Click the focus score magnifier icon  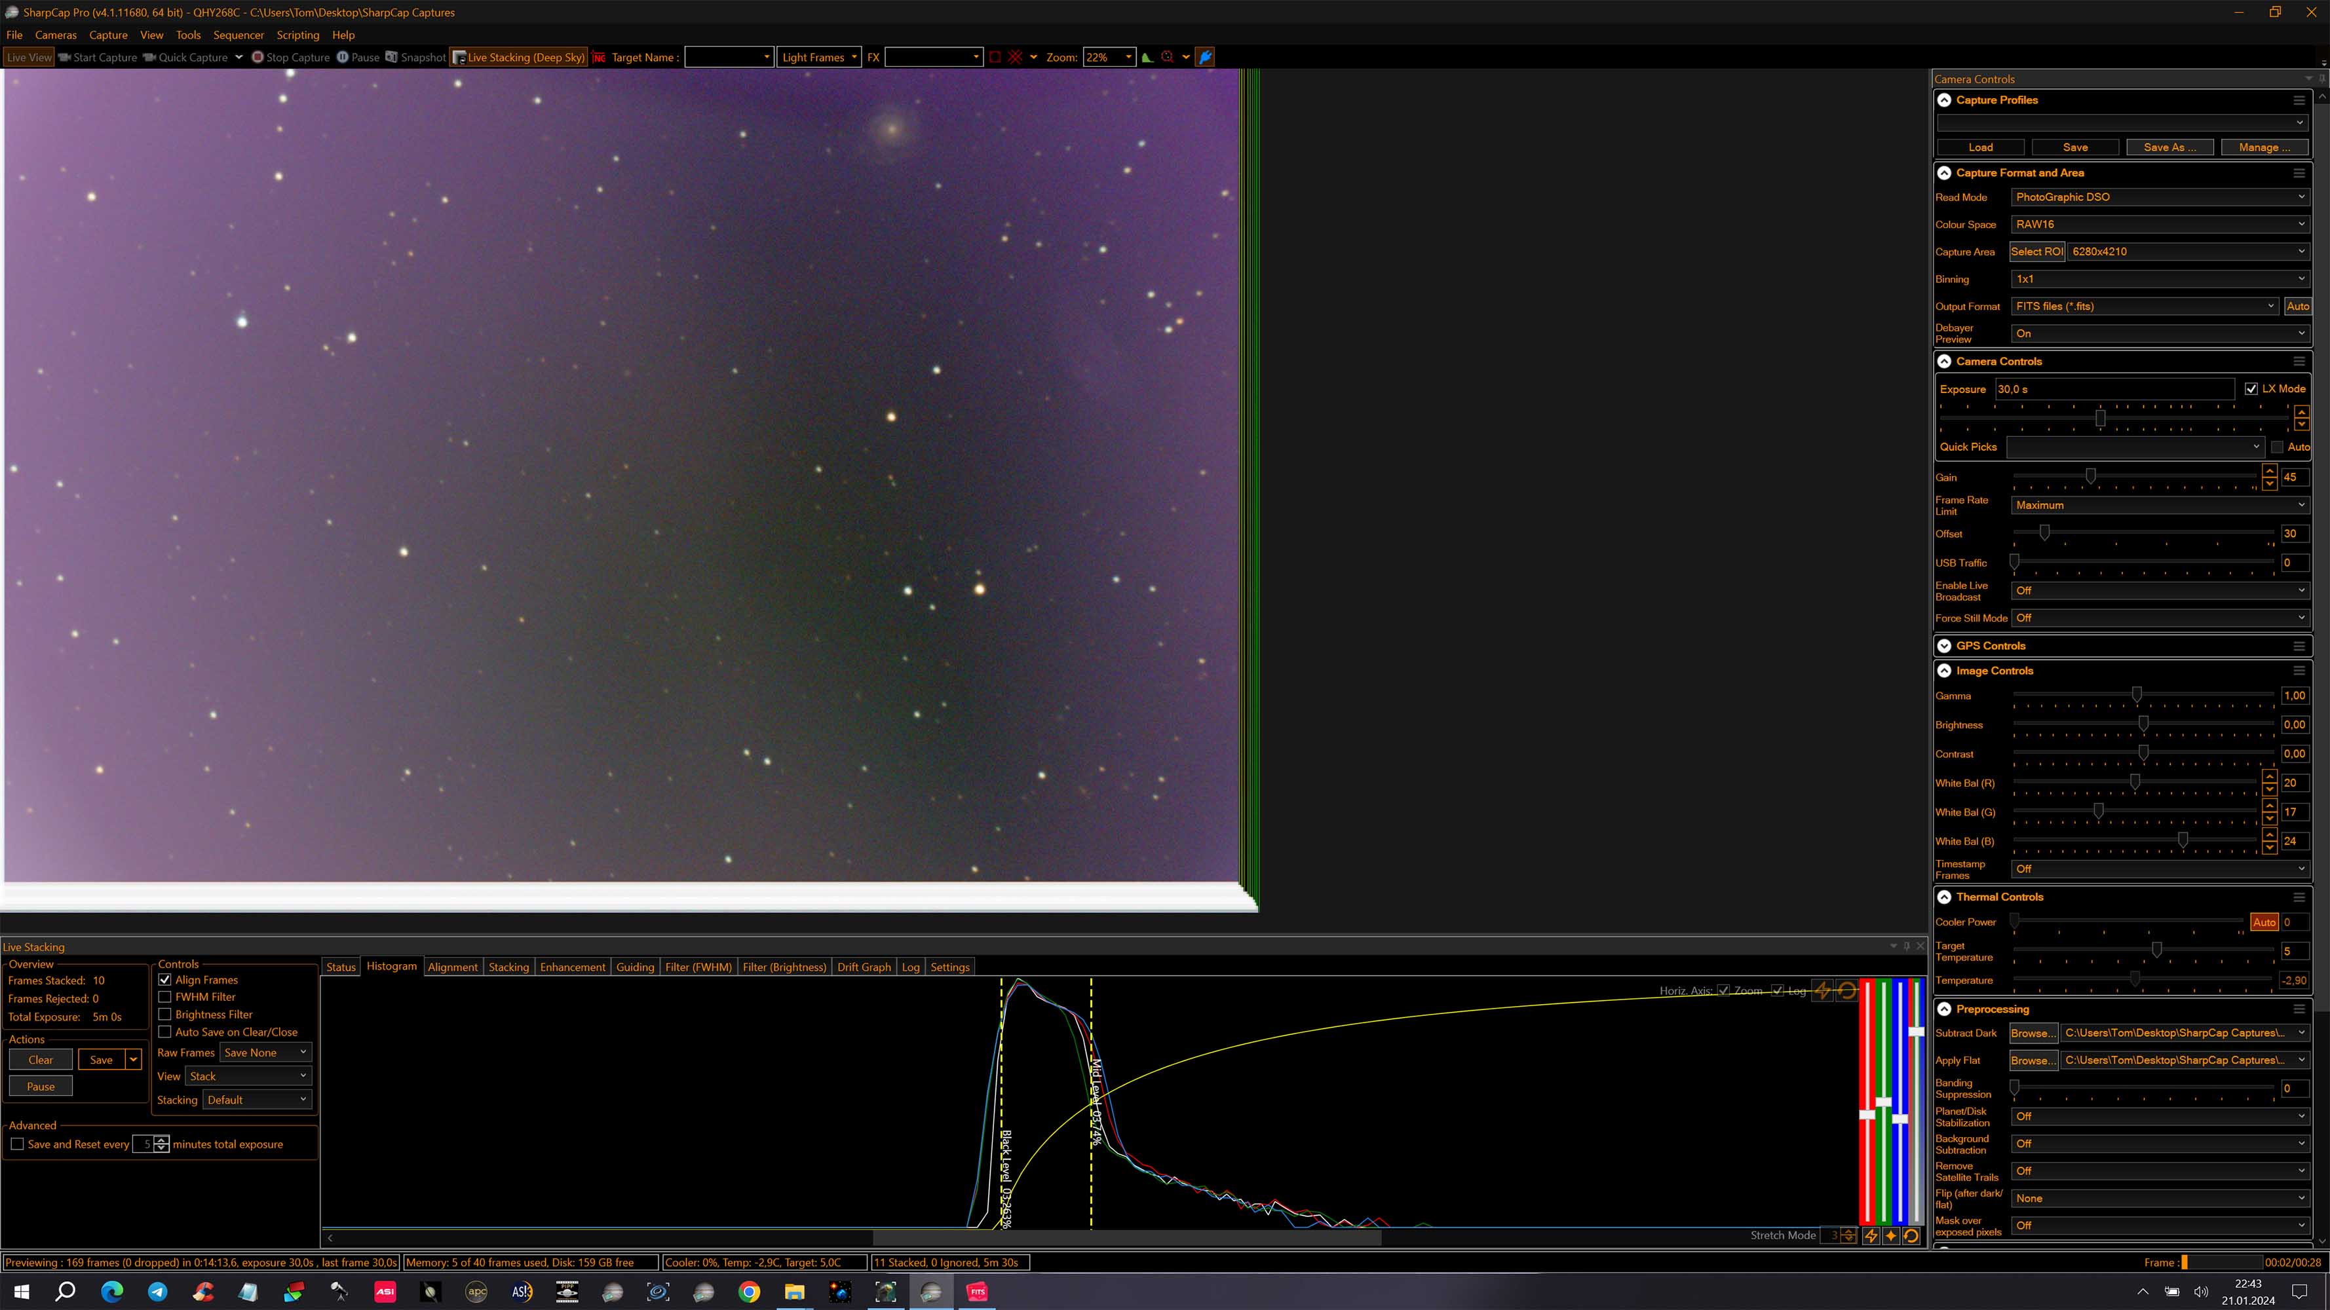coord(1167,57)
